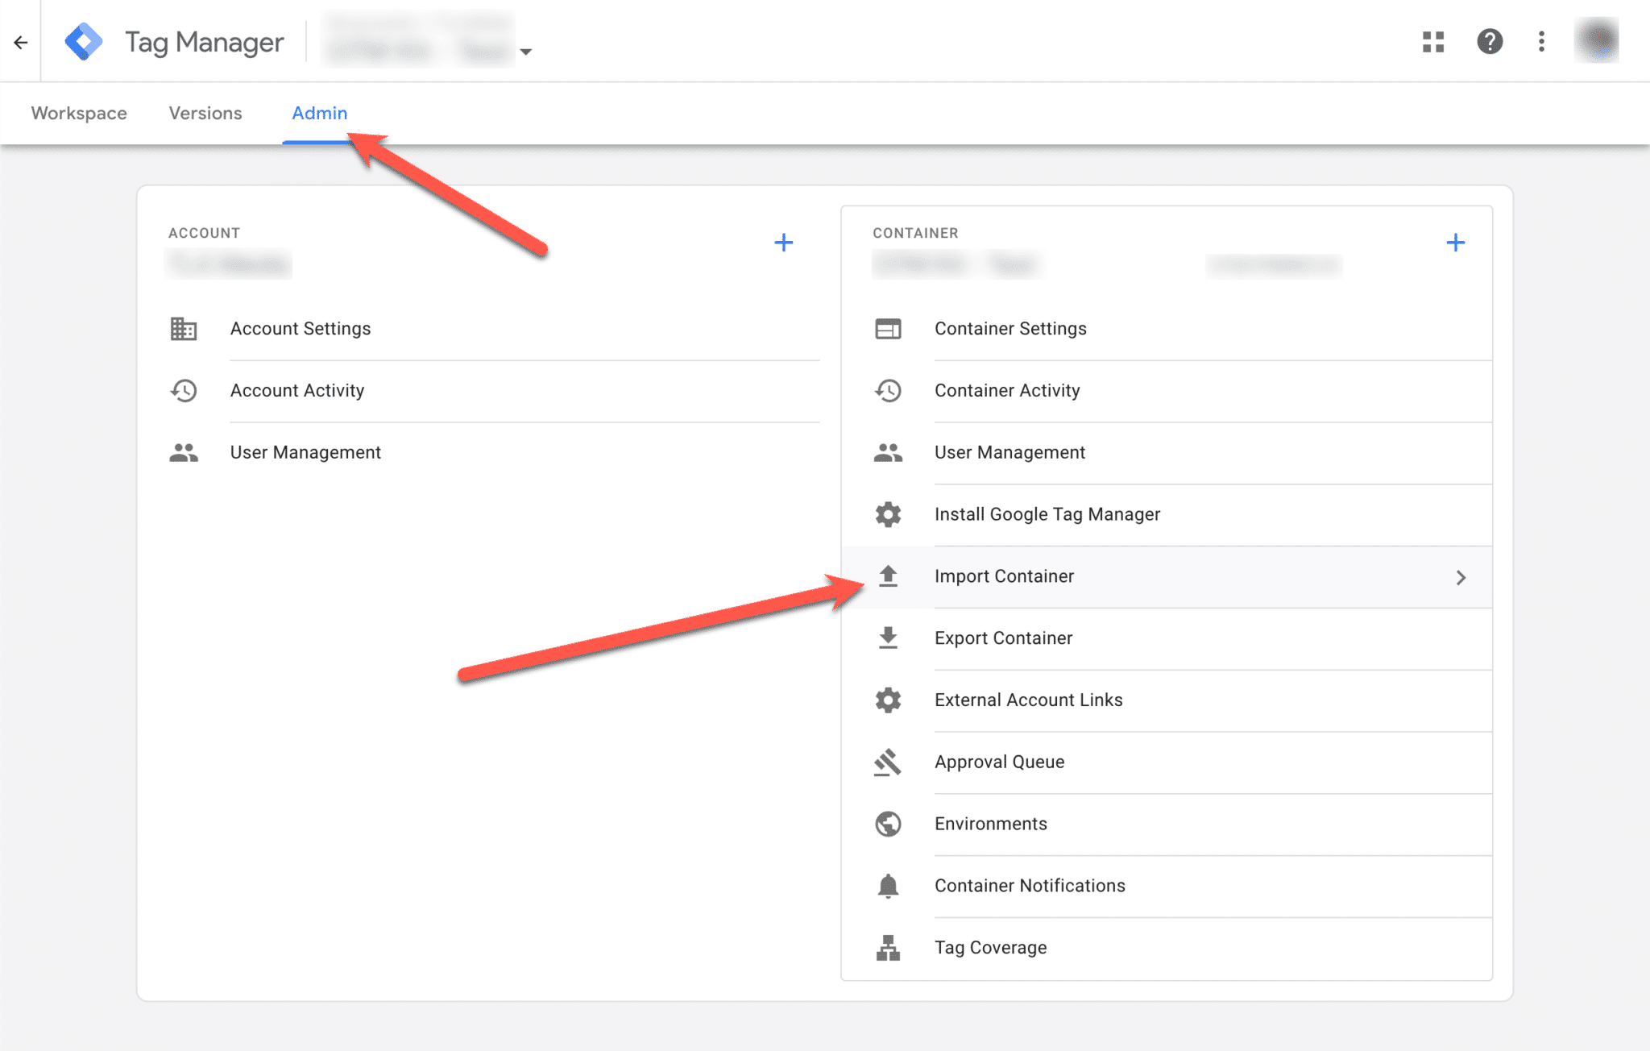Click the back arrow icon
The image size is (1650, 1051).
[21, 42]
